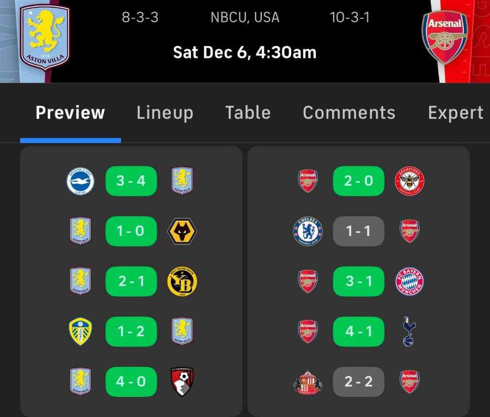Tap the Chelsea club logo
This screenshot has height=417, width=490.
pos(308,231)
